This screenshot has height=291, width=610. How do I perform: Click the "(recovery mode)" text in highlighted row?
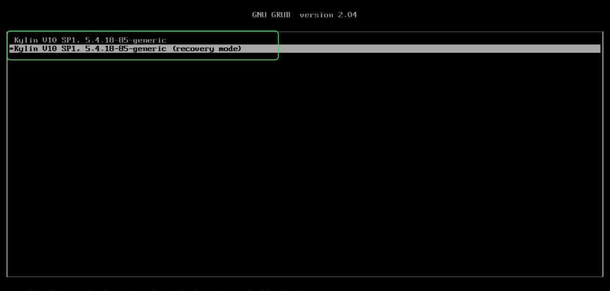click(x=206, y=49)
